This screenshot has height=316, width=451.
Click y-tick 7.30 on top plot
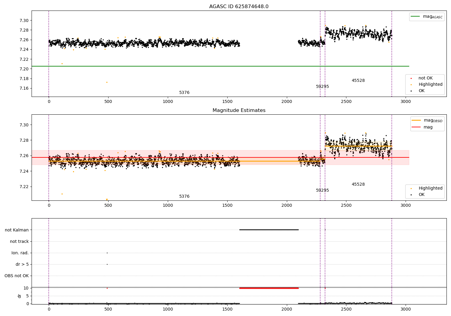24,21
